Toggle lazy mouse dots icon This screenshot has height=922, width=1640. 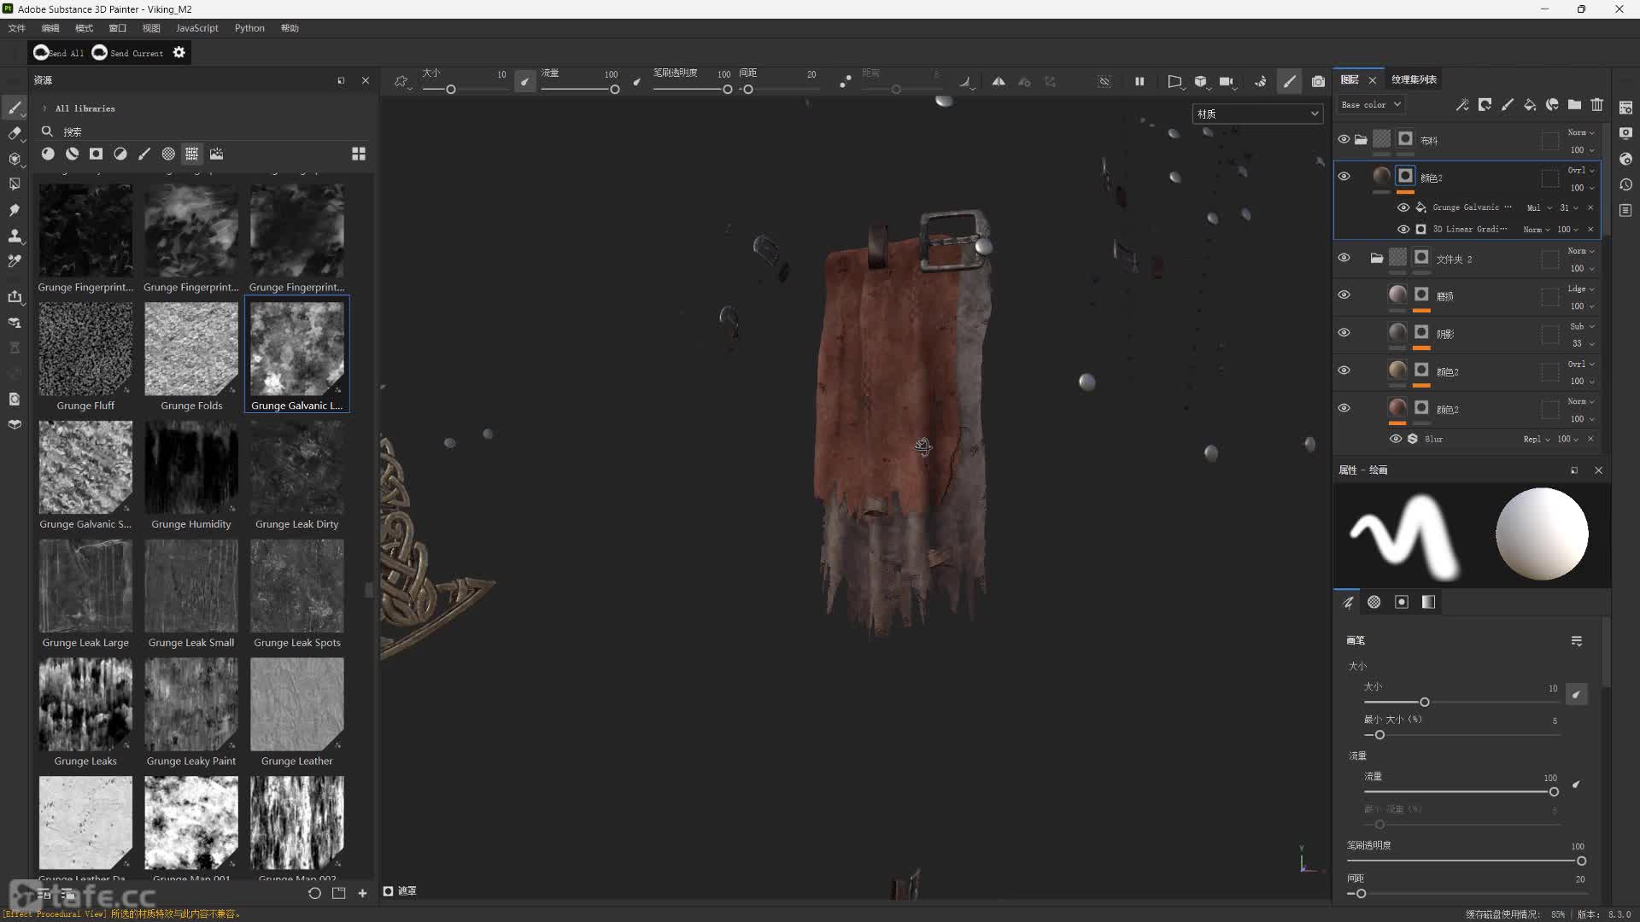point(845,81)
